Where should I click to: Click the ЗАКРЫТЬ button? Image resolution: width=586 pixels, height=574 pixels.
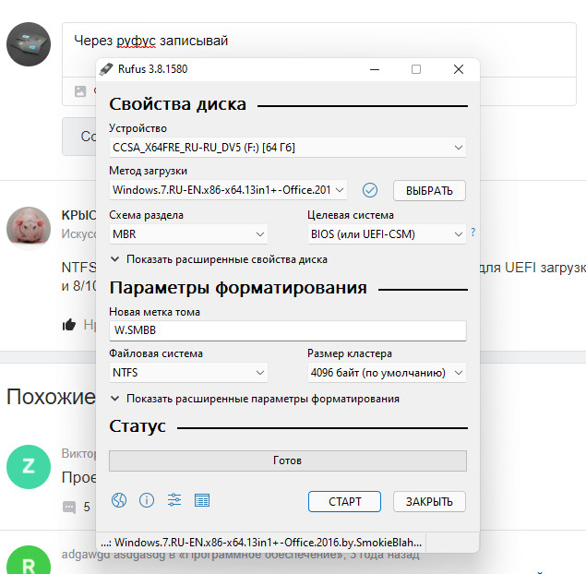(429, 501)
